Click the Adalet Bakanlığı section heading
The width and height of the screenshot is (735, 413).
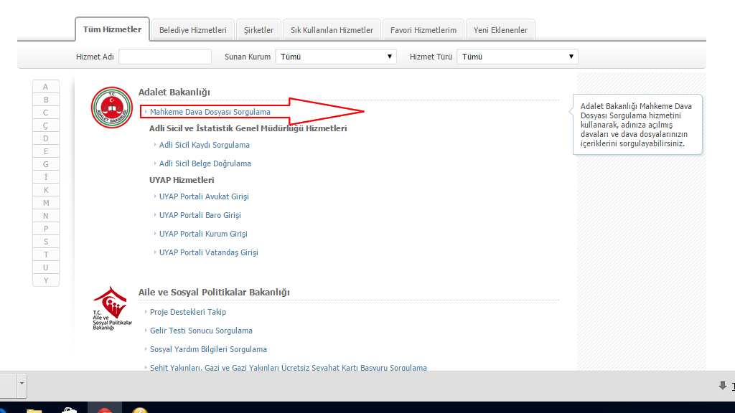tap(174, 92)
